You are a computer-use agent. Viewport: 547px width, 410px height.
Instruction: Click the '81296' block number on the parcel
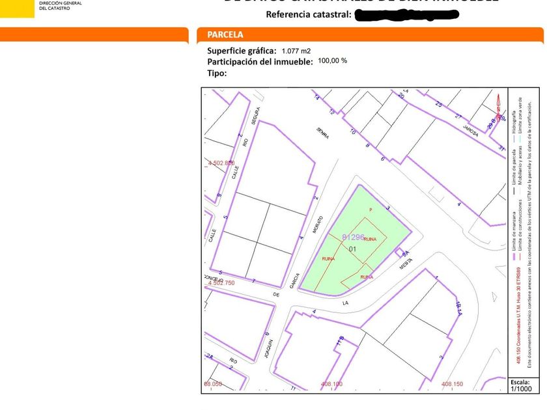(353, 237)
